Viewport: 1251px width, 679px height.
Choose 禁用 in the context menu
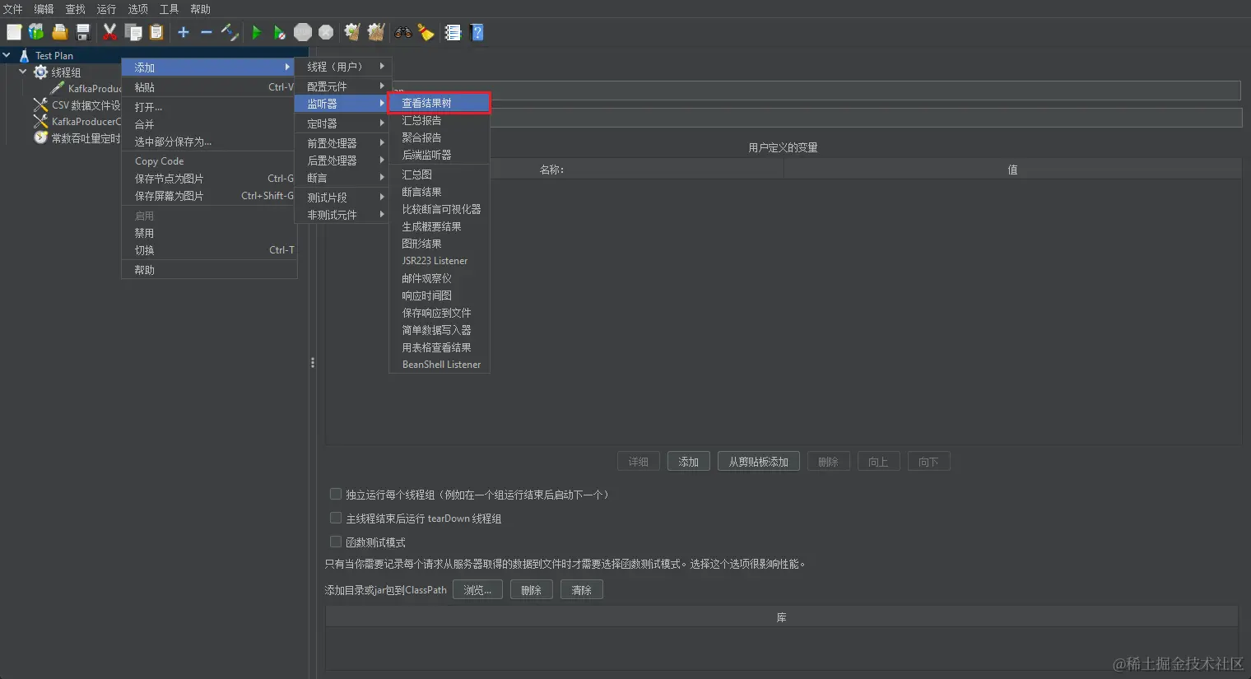point(209,233)
